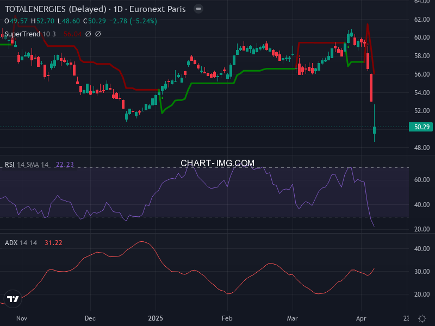The width and height of the screenshot is (435, 326).
Task: Click the high value H52.70 in the legend
Action: pos(42,21)
